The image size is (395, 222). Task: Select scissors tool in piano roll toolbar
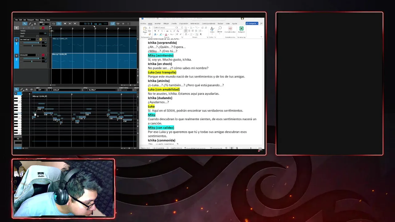pyautogui.click(x=27, y=89)
